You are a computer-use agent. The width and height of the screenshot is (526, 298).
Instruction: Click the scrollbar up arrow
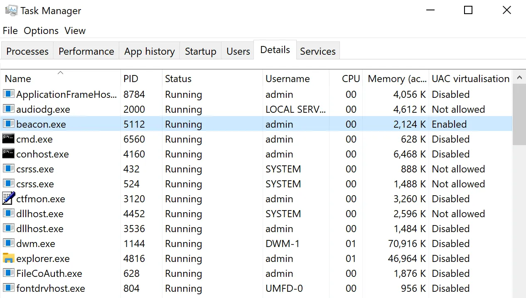point(519,77)
